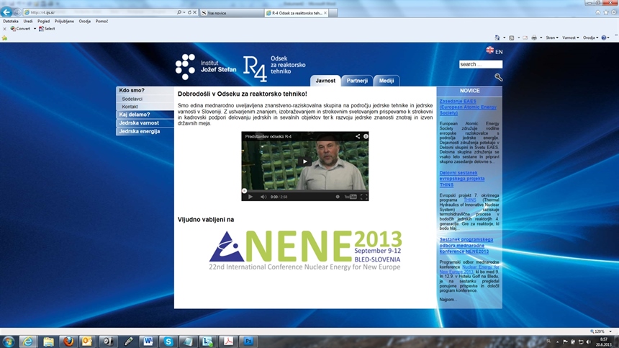This screenshot has width=619, height=348.
Task: Switch site language using the UK flag
Action: [490, 50]
